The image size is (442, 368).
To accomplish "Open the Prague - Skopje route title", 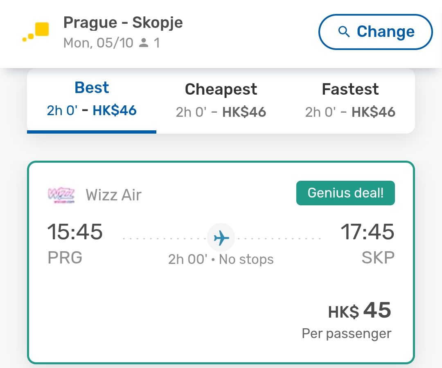I will pyautogui.click(x=123, y=22).
